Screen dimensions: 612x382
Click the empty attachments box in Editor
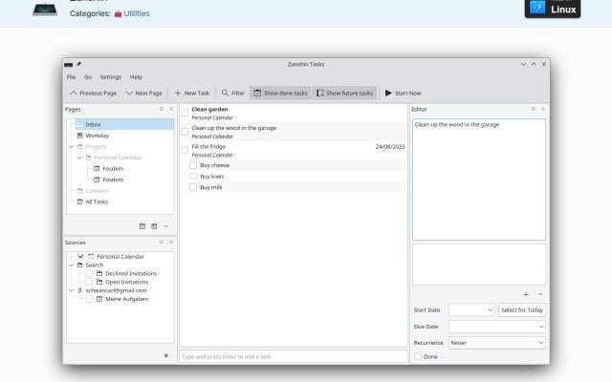(479, 265)
